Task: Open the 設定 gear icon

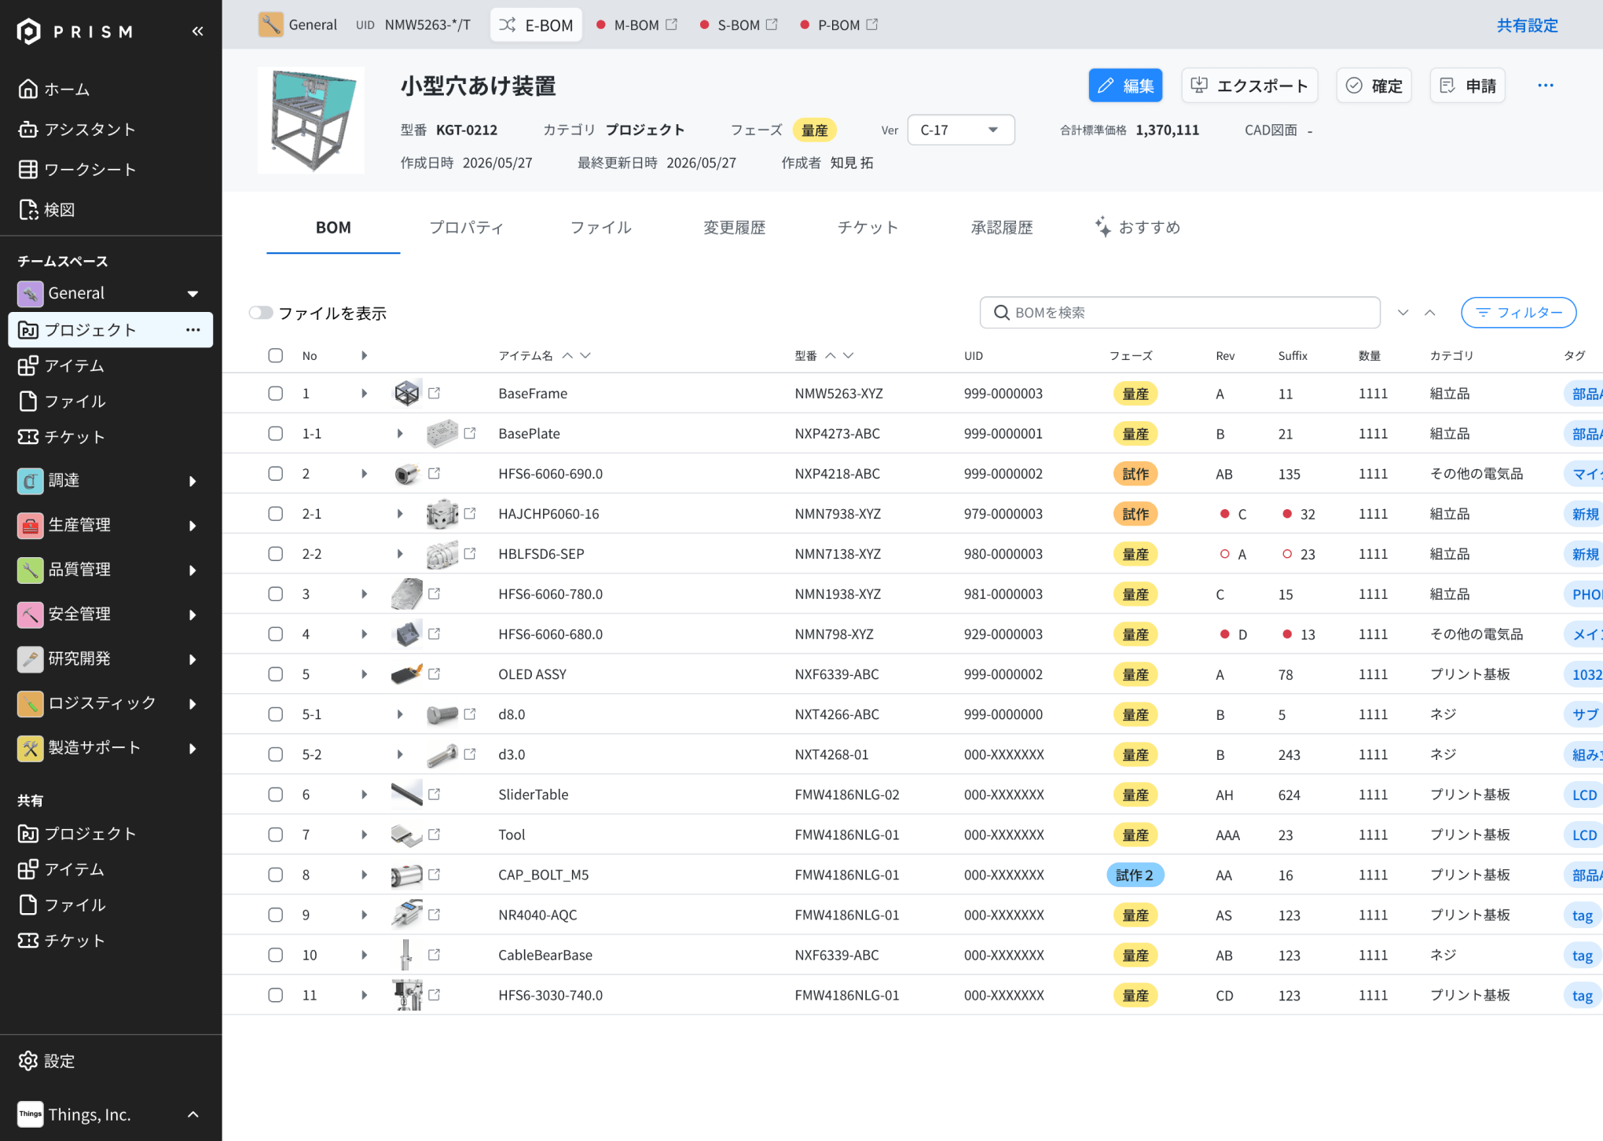Action: point(28,1061)
